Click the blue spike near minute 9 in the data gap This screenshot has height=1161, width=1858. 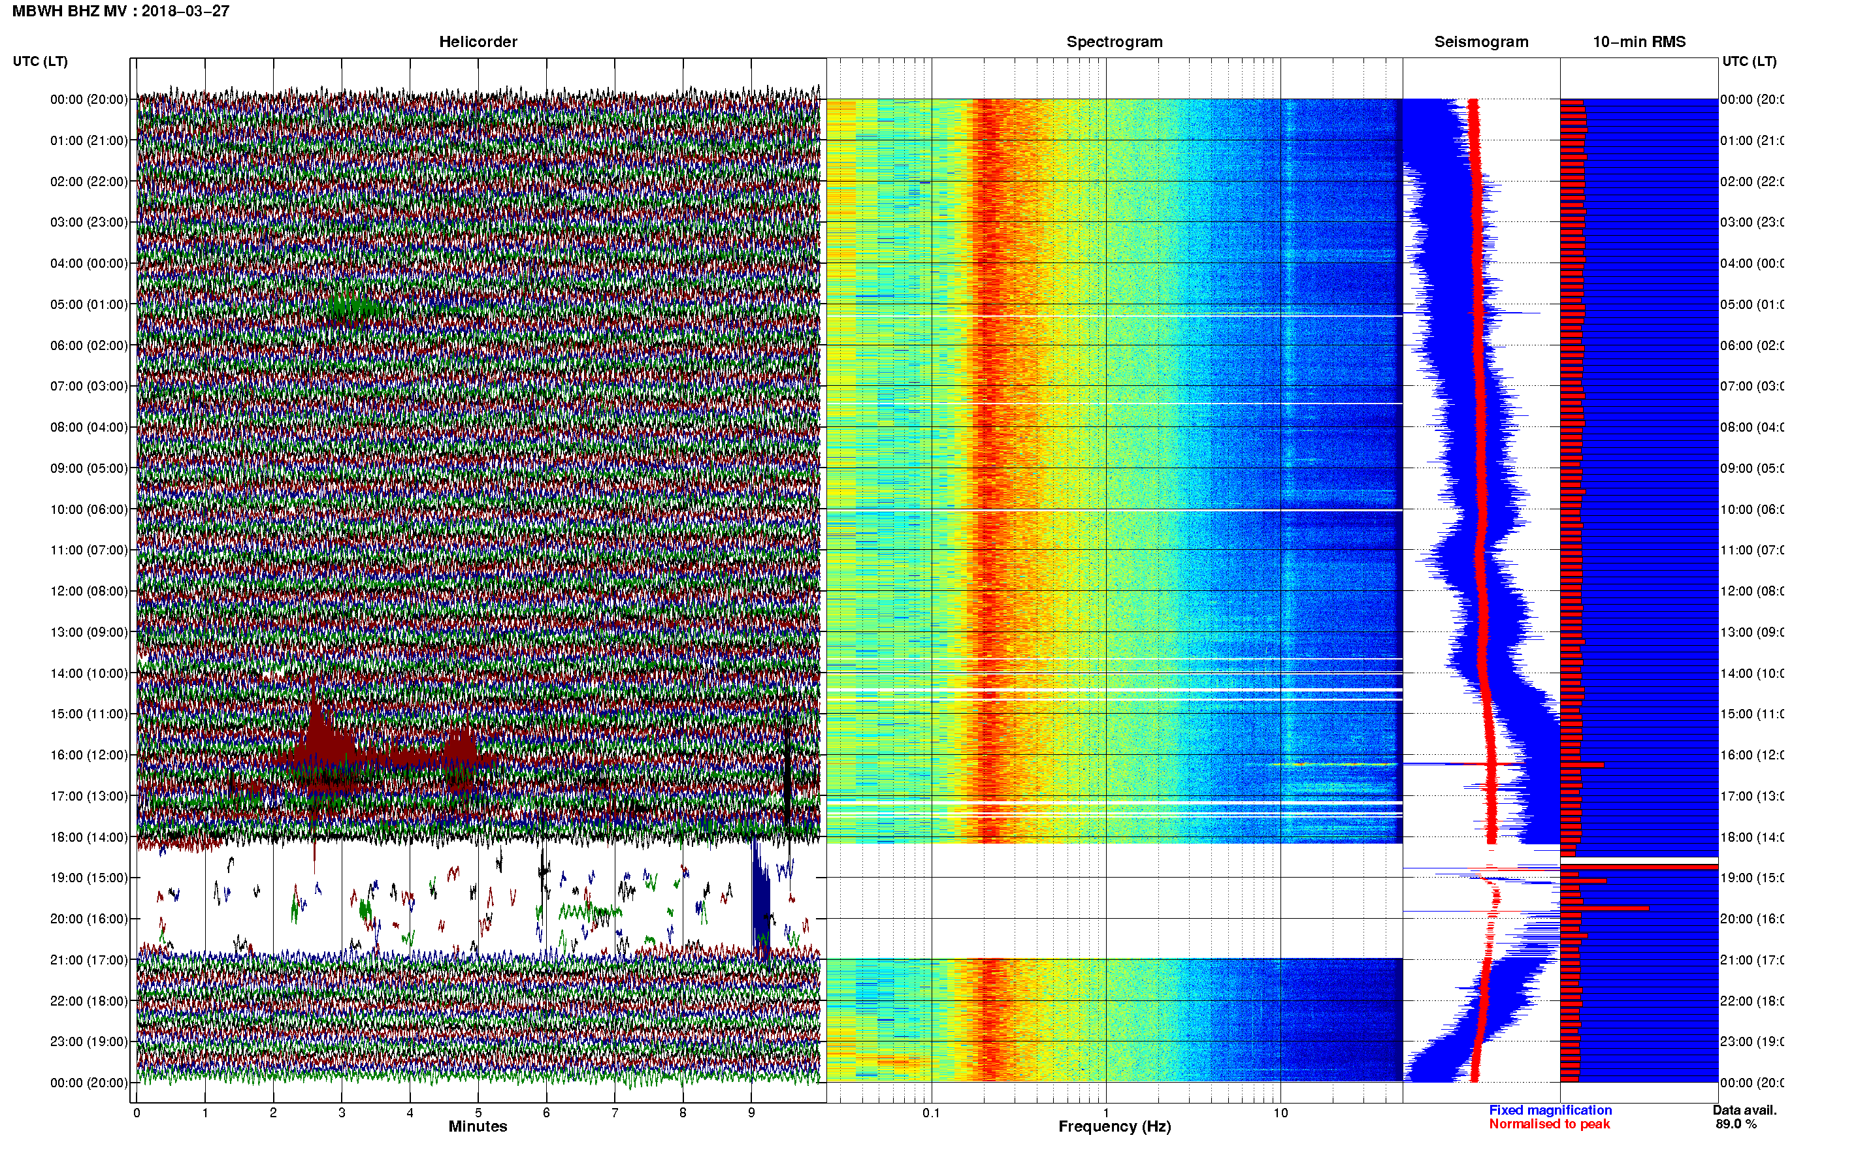760,899
